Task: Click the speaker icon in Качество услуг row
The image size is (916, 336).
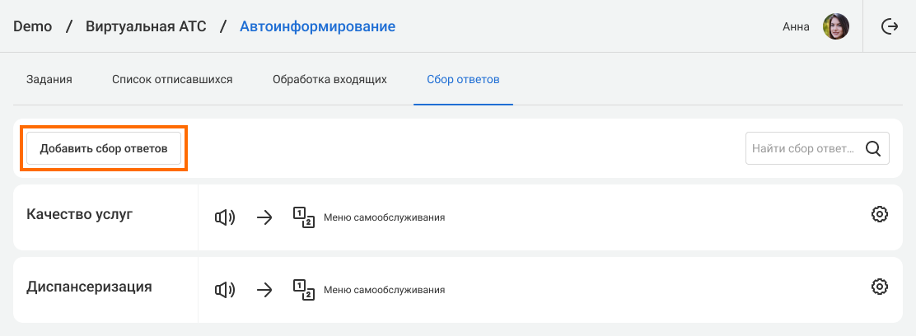Action: [224, 217]
